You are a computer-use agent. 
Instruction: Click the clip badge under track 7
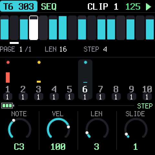click(x=101, y=97)
